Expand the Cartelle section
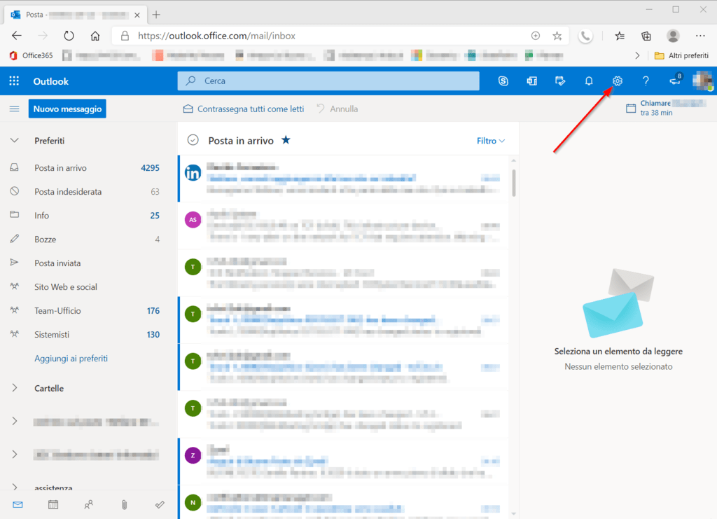The height and width of the screenshot is (519, 717). (15, 388)
